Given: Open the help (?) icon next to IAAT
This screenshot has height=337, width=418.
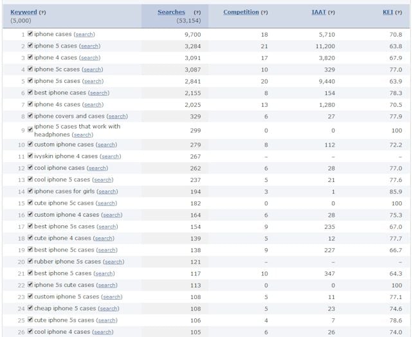Looking at the screenshot, I should tap(331, 12).
